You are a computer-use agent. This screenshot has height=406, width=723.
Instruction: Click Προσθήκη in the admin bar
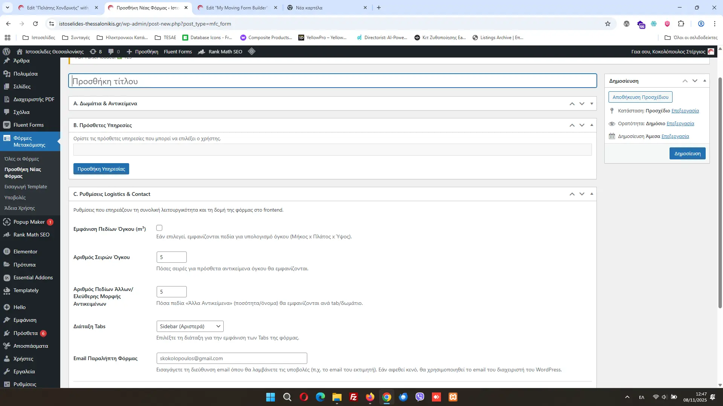point(143,52)
